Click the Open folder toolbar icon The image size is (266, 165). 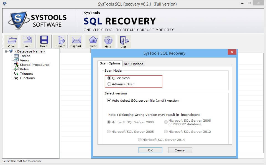point(12,40)
